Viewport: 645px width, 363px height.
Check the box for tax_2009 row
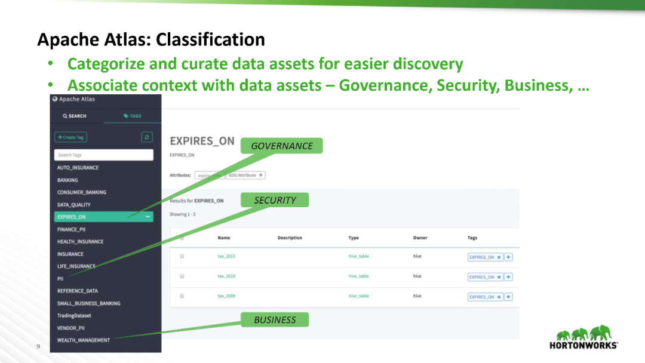click(182, 296)
